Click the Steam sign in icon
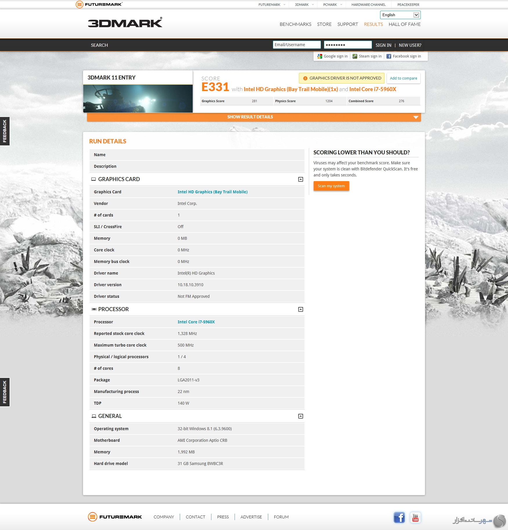508x530 pixels. coord(355,56)
